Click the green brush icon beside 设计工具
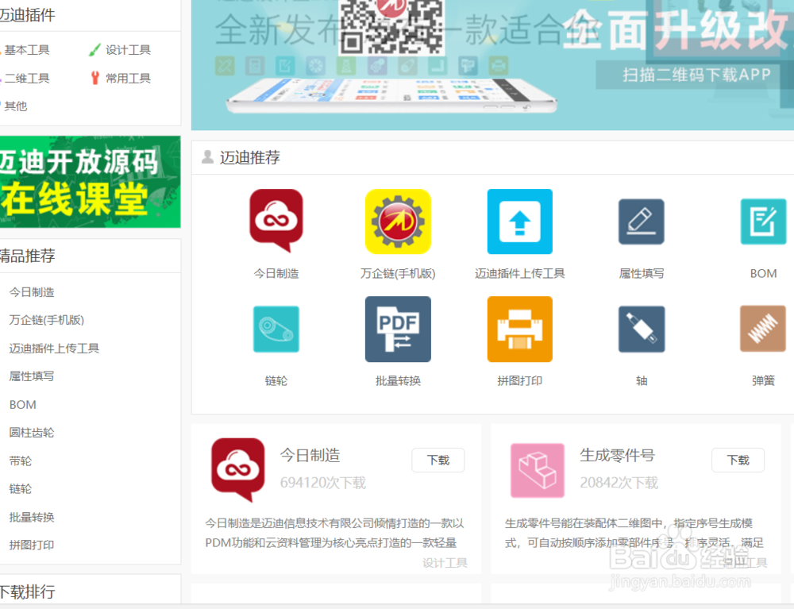The image size is (794, 609). [x=94, y=49]
